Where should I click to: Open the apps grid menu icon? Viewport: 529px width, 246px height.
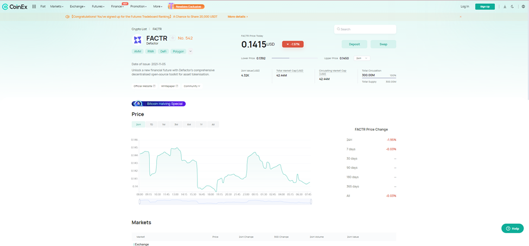(x=34, y=7)
